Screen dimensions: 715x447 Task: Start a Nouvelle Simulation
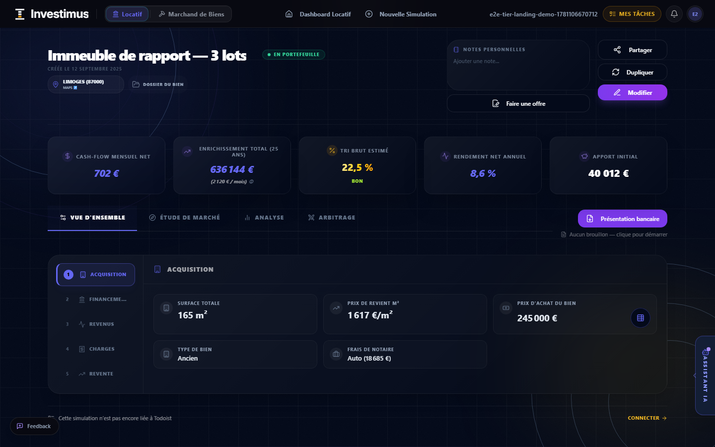point(401,14)
